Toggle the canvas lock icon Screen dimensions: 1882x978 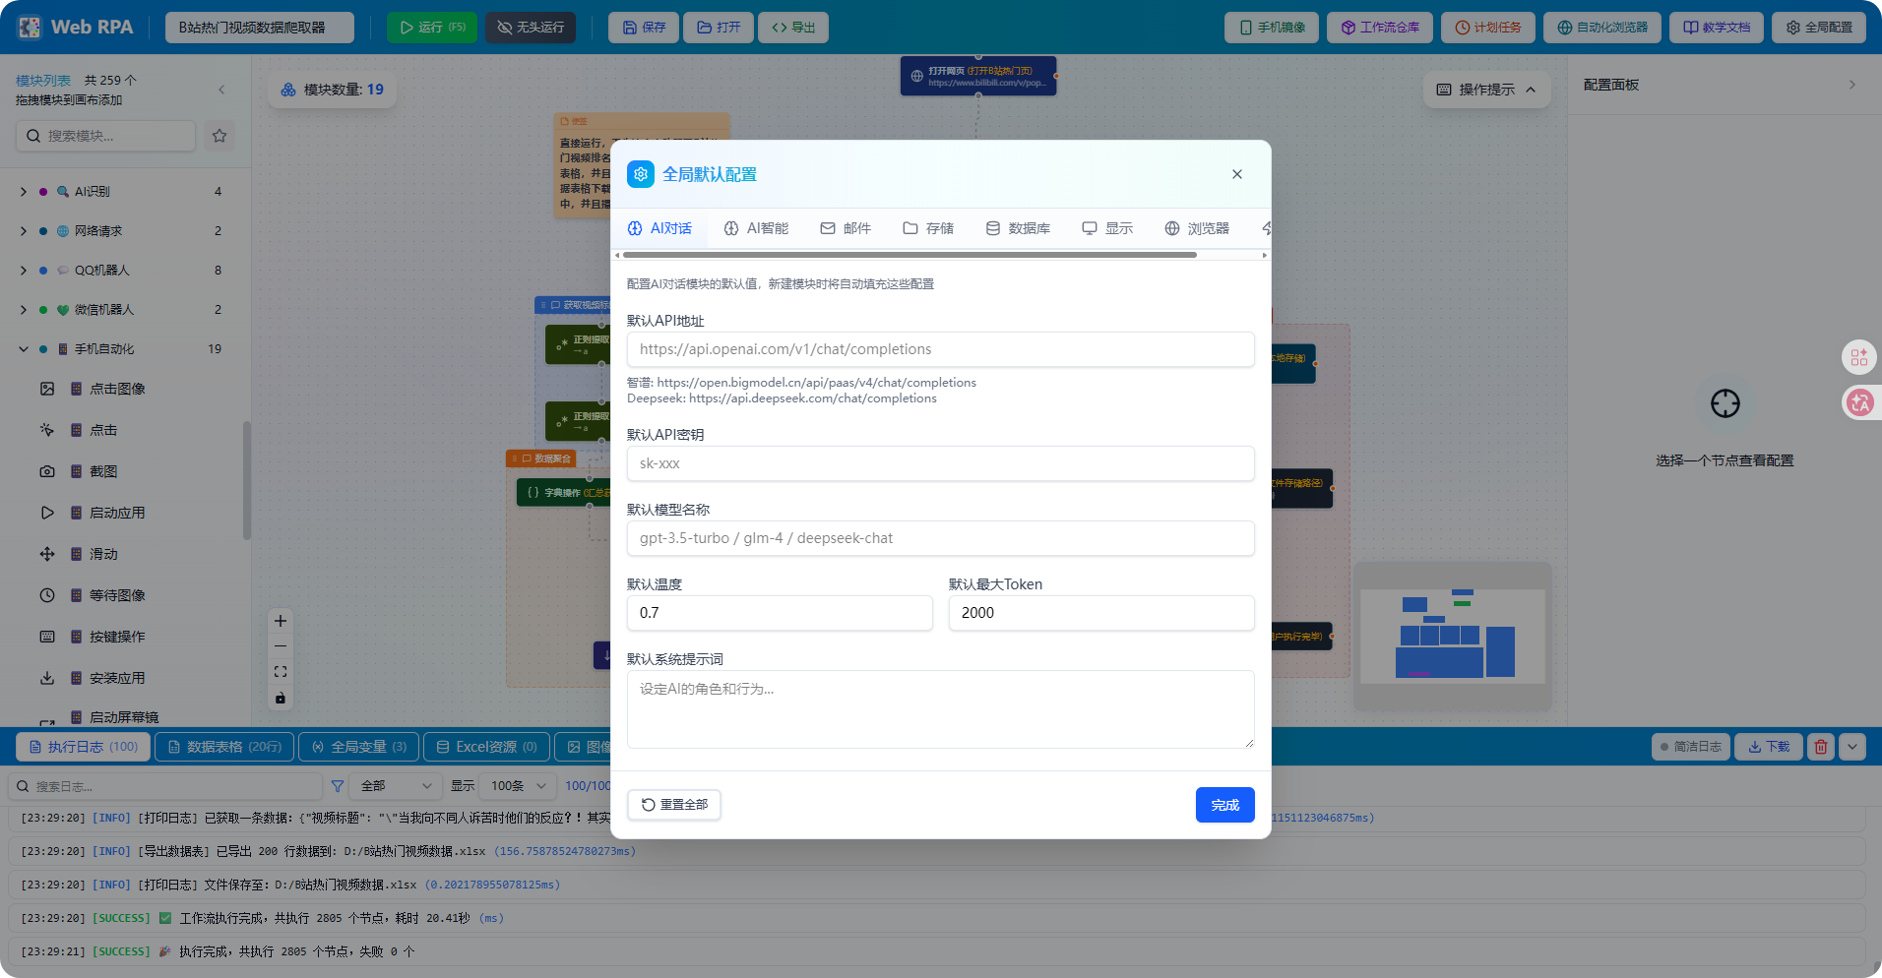tap(280, 698)
